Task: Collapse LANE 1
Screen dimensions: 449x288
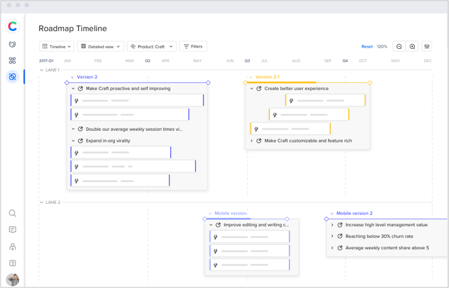Action: pos(41,70)
